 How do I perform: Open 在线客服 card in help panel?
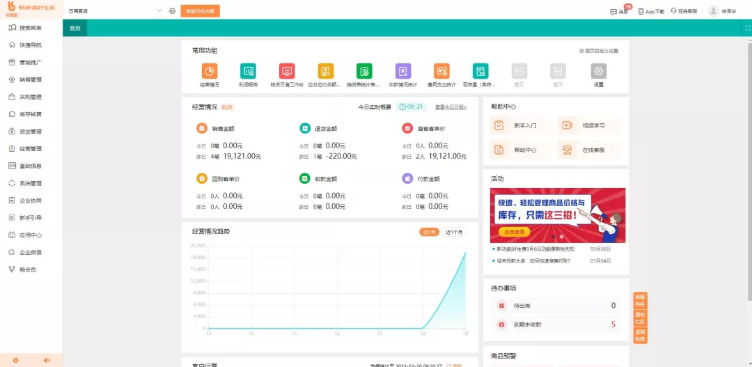pos(590,150)
